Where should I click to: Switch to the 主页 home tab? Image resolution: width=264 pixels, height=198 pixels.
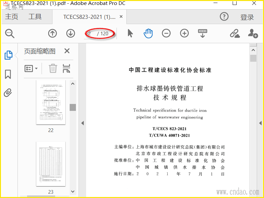pyautogui.click(x=12, y=17)
